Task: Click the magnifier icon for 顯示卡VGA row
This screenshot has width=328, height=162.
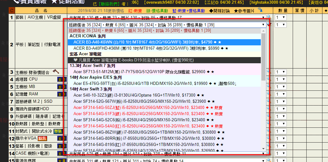Action: click(269, 139)
